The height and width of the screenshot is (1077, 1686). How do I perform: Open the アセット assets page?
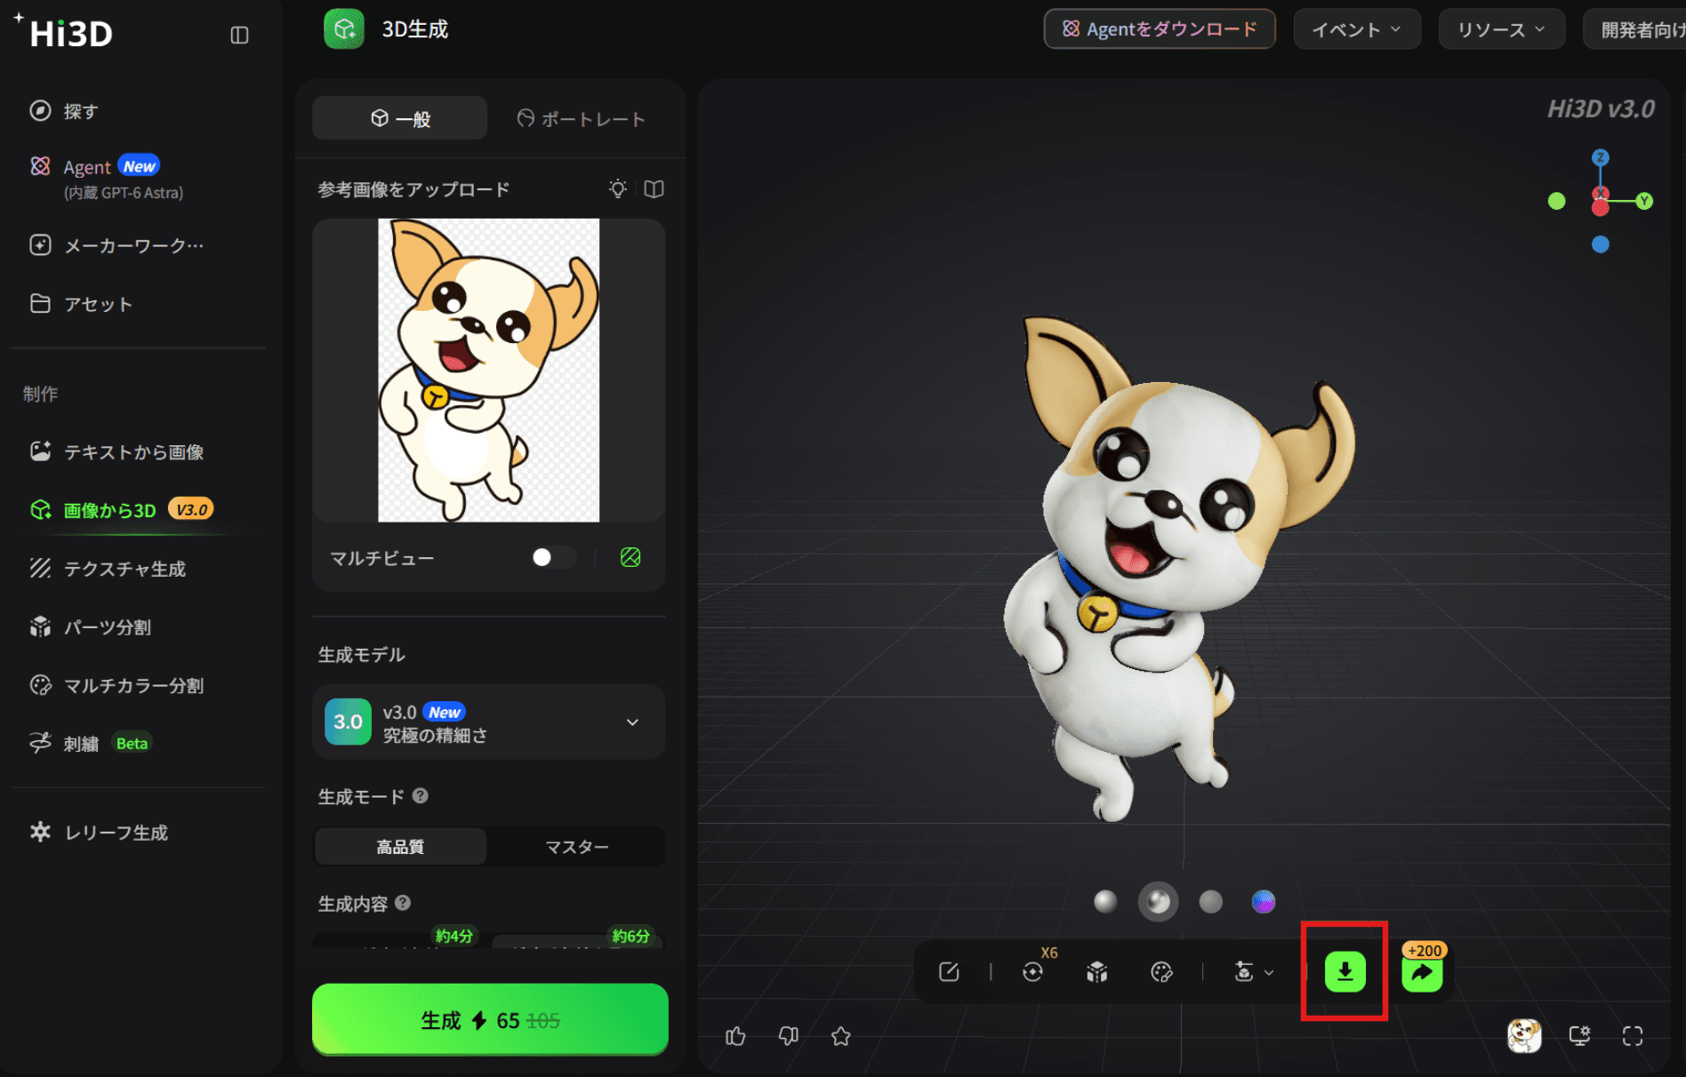pos(81,304)
